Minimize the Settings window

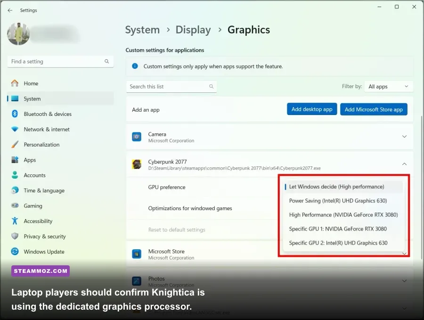click(x=379, y=7)
